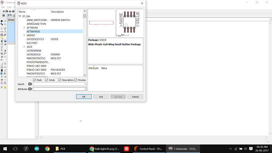
Task: Open Arduino from the taskbar
Action: [37, 149]
